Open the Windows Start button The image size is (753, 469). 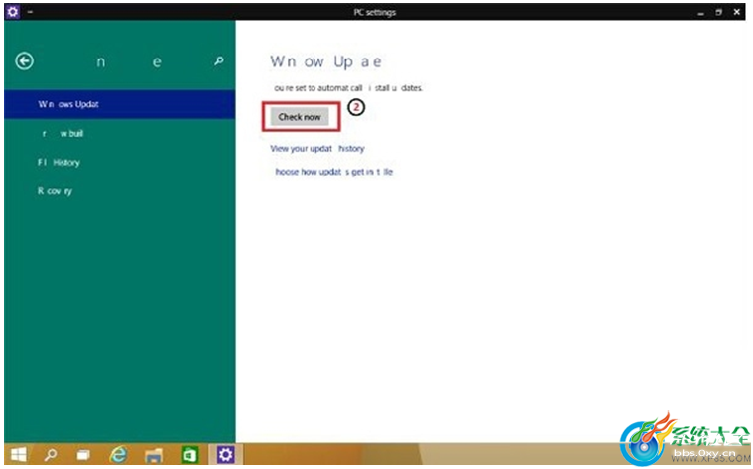click(19, 454)
